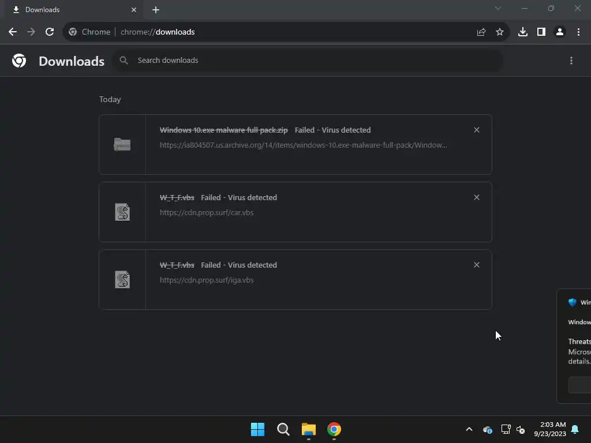591x443 pixels.
Task: Open the profile avatar menu
Action: click(x=560, y=32)
